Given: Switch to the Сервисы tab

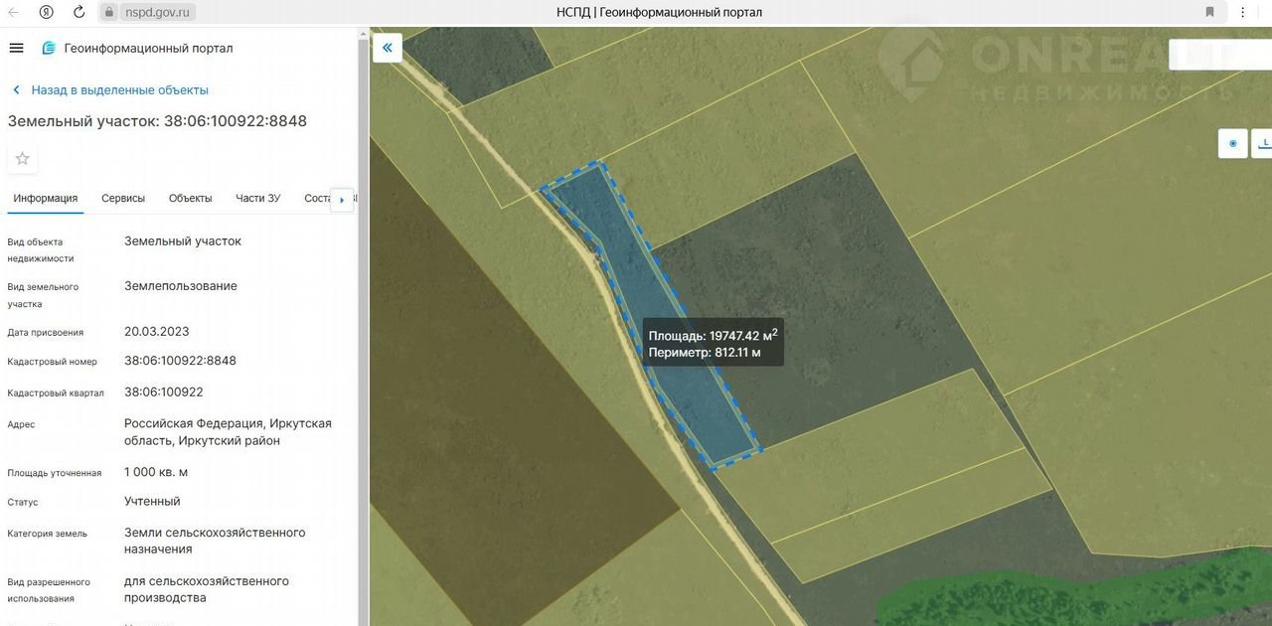Looking at the screenshot, I should coord(123,198).
